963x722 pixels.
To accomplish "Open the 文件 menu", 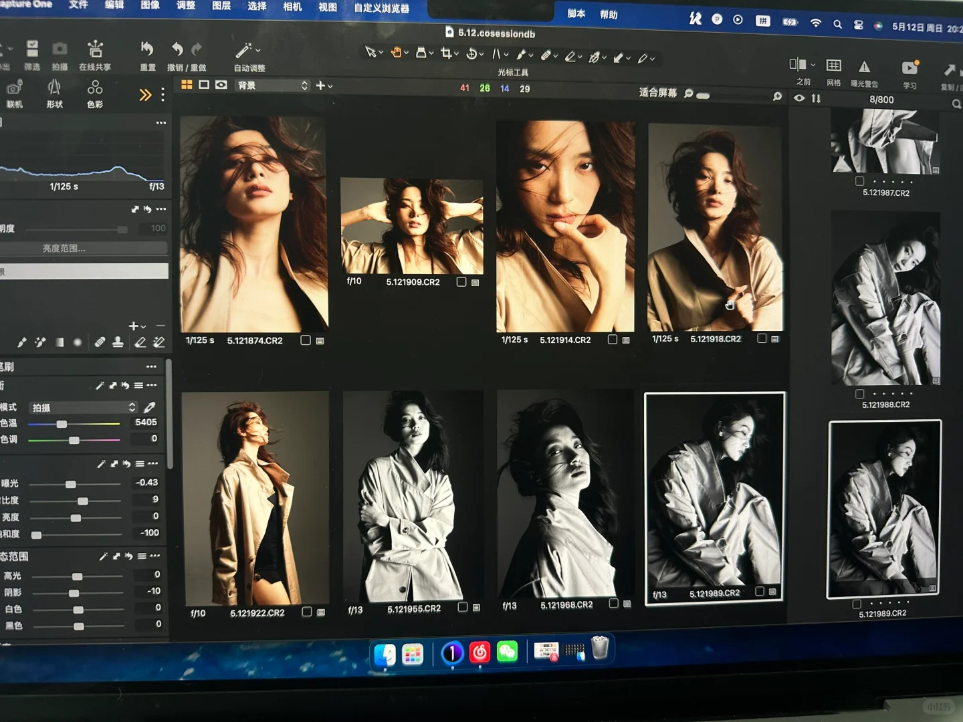I will coord(78,5).
